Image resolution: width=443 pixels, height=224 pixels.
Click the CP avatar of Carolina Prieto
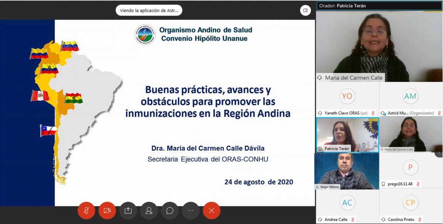(410, 203)
